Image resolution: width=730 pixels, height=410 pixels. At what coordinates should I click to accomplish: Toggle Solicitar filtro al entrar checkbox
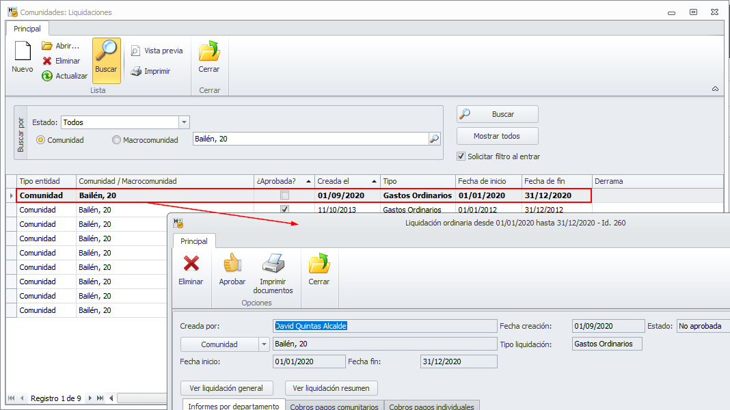(461, 156)
